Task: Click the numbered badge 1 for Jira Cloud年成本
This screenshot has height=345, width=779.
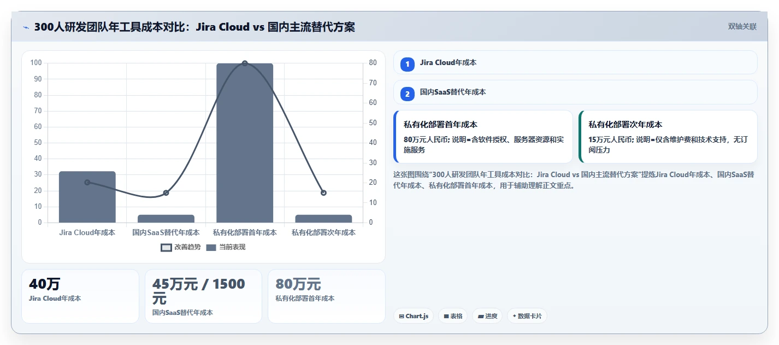Action: point(407,64)
